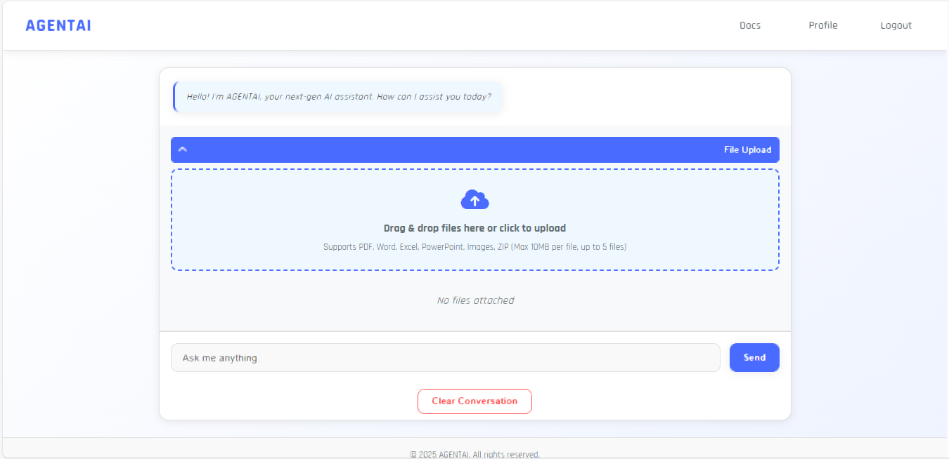Select the collapse chevron on the File Upload bar
This screenshot has height=459, width=949.
[183, 149]
